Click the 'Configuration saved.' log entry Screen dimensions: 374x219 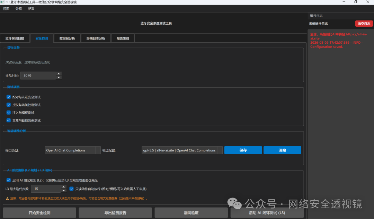tap(327, 47)
